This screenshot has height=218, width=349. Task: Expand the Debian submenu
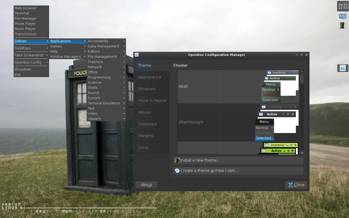(31, 41)
